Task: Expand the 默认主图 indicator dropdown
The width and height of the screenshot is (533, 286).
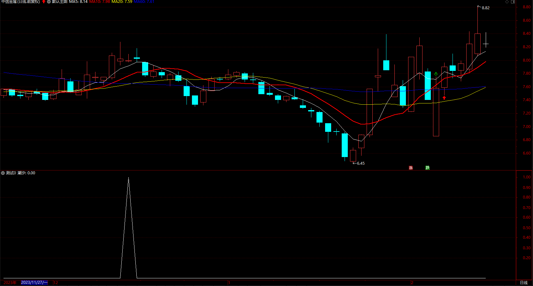Action: 49,2
